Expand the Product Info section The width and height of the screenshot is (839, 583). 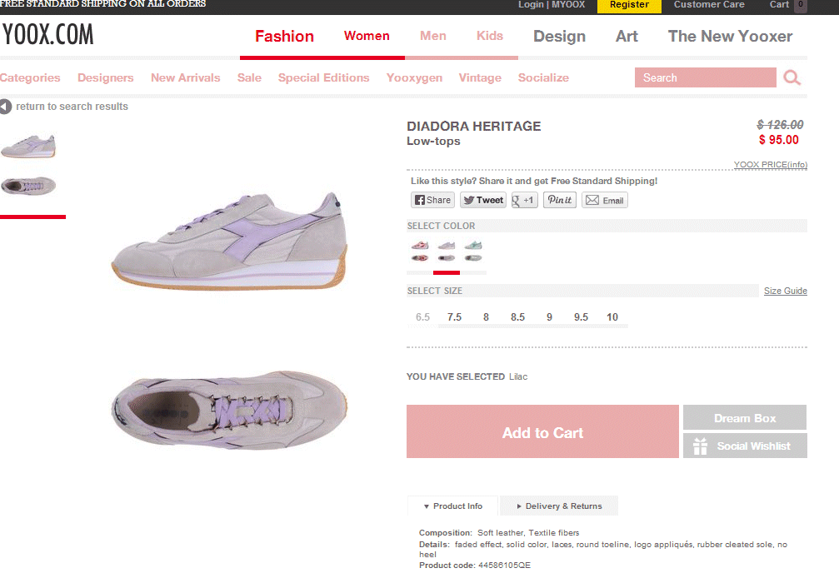coord(452,506)
